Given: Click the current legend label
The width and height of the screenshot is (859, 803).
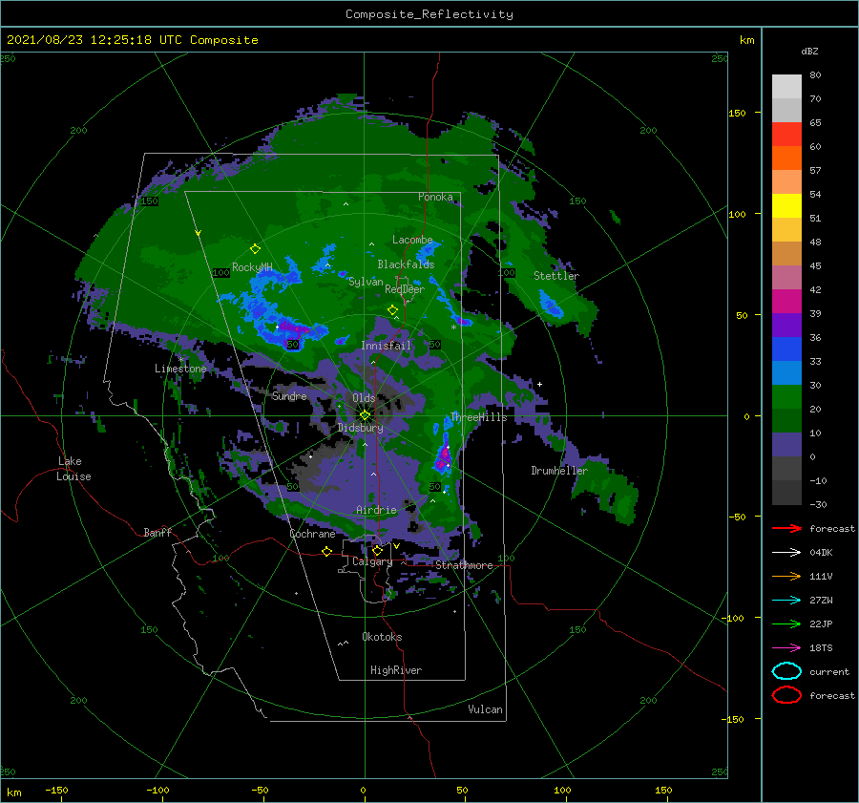Looking at the screenshot, I should (x=829, y=671).
